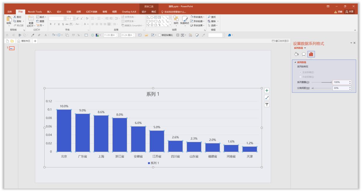
Task: Click the 分类间距 gap width slider
Action: tap(321, 88)
